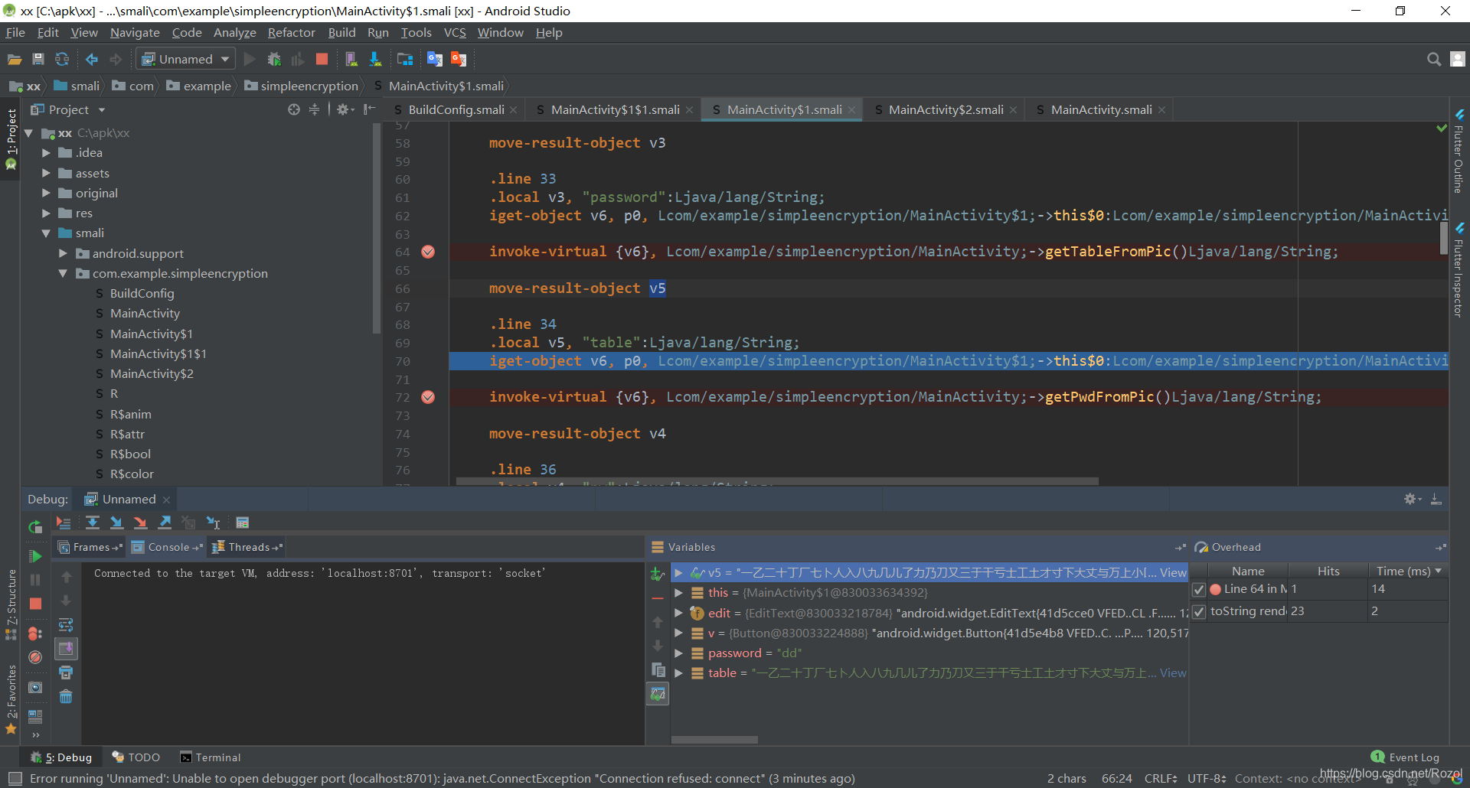Open the Project Structure icon
The height and width of the screenshot is (788, 1470).
click(405, 59)
